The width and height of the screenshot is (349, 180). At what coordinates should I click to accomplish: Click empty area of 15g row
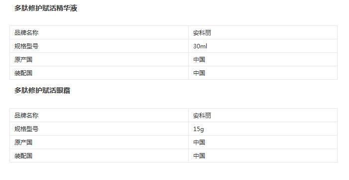(271, 129)
